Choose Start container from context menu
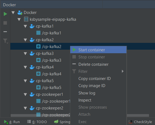 (x=98, y=50)
